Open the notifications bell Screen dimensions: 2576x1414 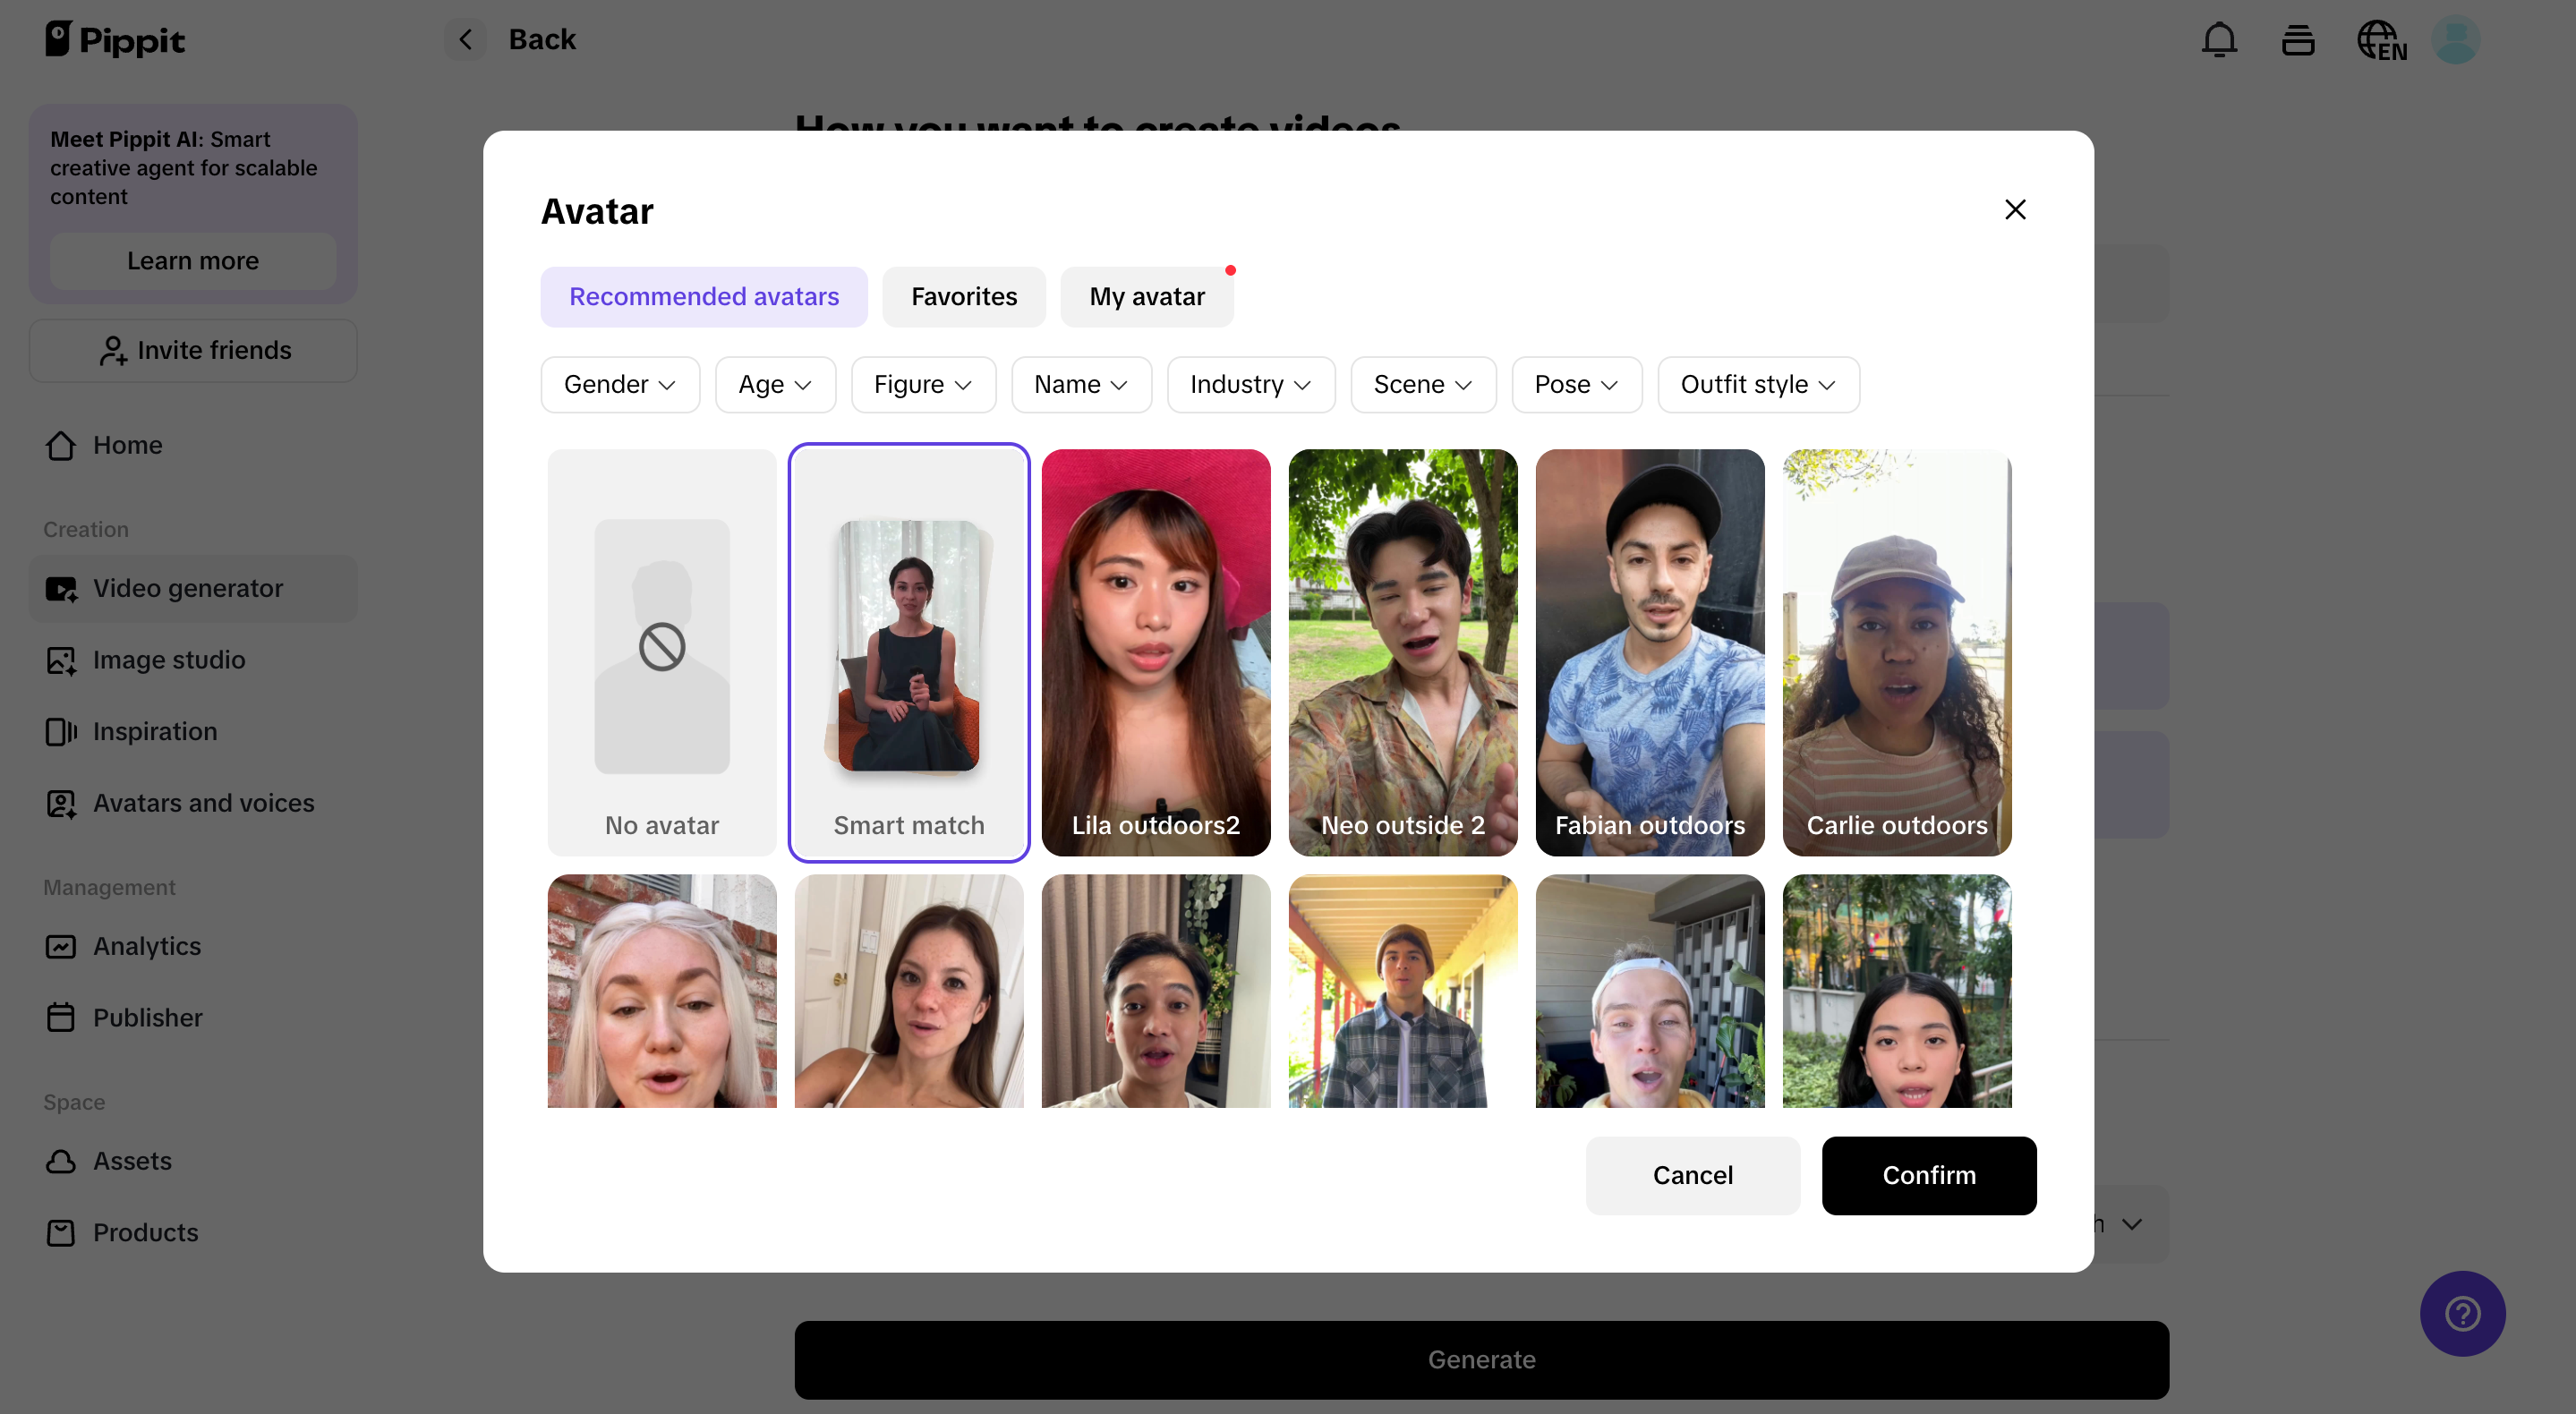(x=2219, y=39)
